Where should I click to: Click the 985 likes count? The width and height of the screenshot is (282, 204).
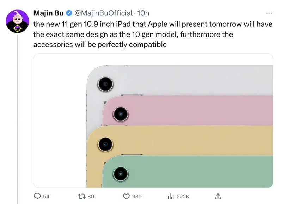point(137,197)
